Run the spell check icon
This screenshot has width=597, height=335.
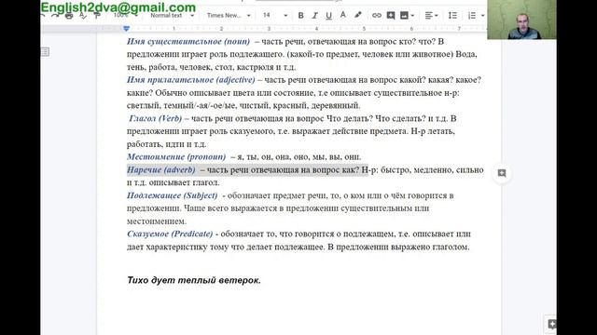[x=83, y=16]
